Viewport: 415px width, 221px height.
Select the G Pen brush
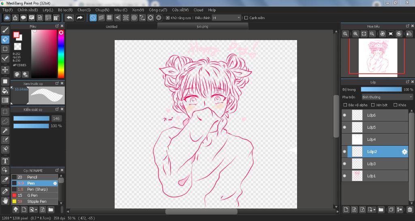35,195
